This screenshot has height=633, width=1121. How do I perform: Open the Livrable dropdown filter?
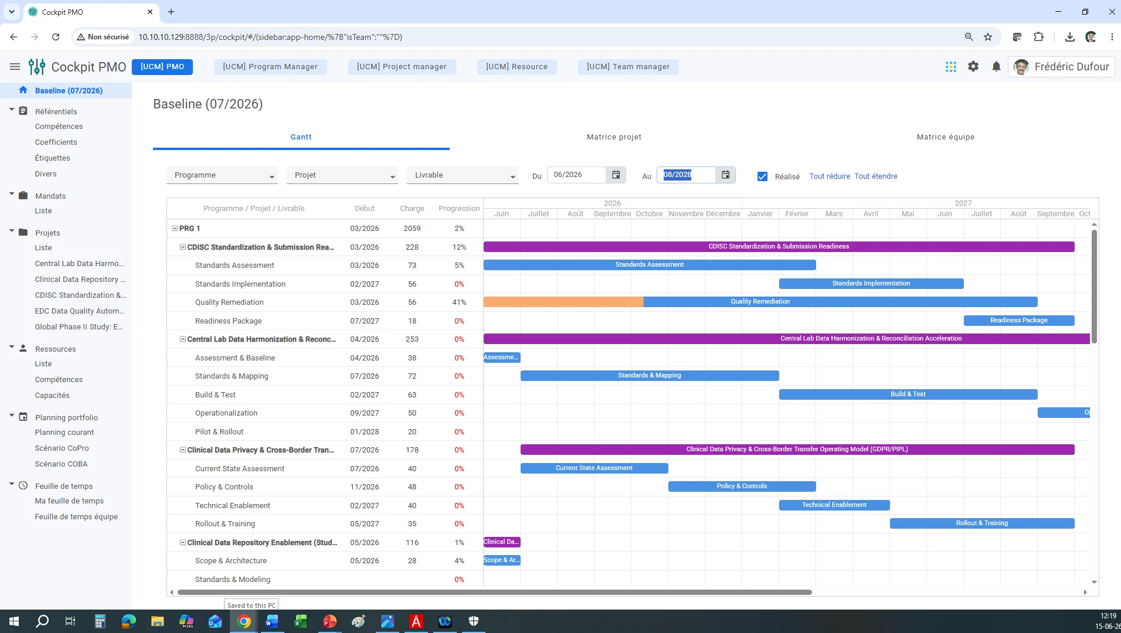[x=463, y=175]
